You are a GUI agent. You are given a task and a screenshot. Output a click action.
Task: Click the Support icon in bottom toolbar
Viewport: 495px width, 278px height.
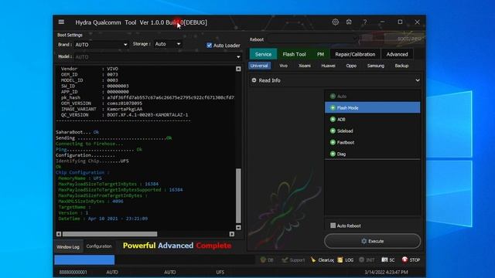[x=285, y=259]
